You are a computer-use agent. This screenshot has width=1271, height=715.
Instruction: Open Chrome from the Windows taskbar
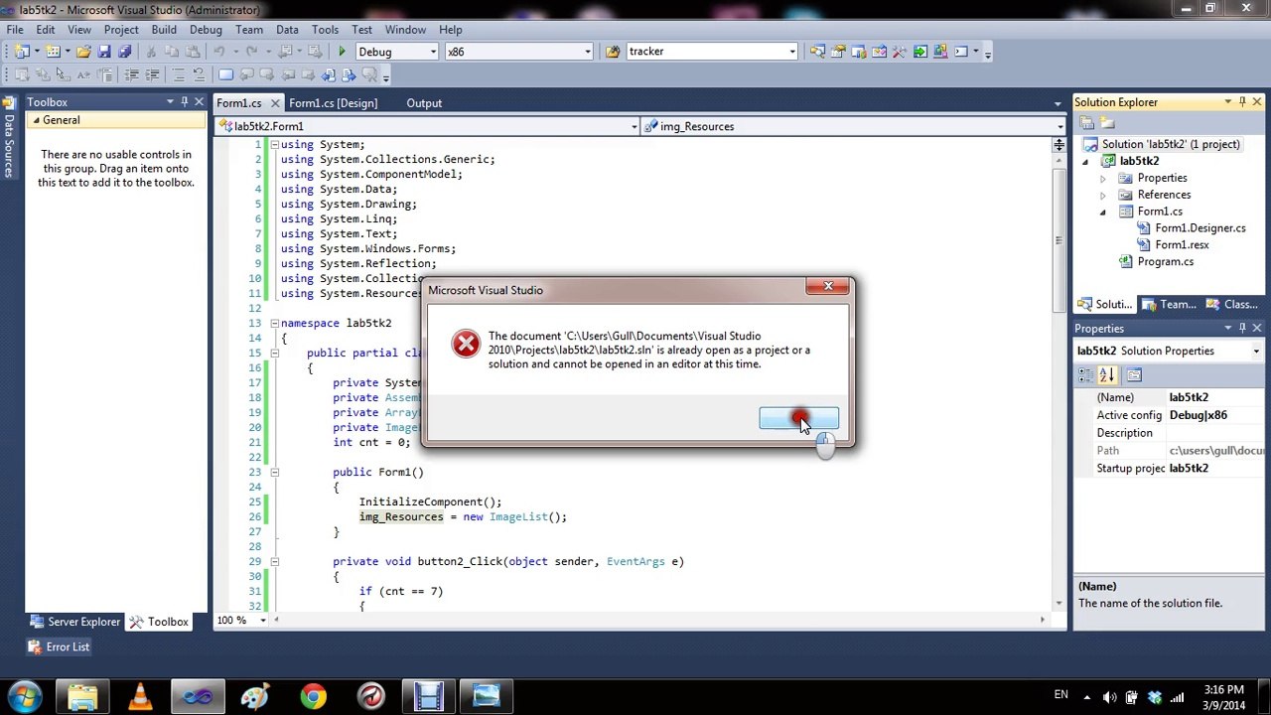pyautogui.click(x=313, y=696)
